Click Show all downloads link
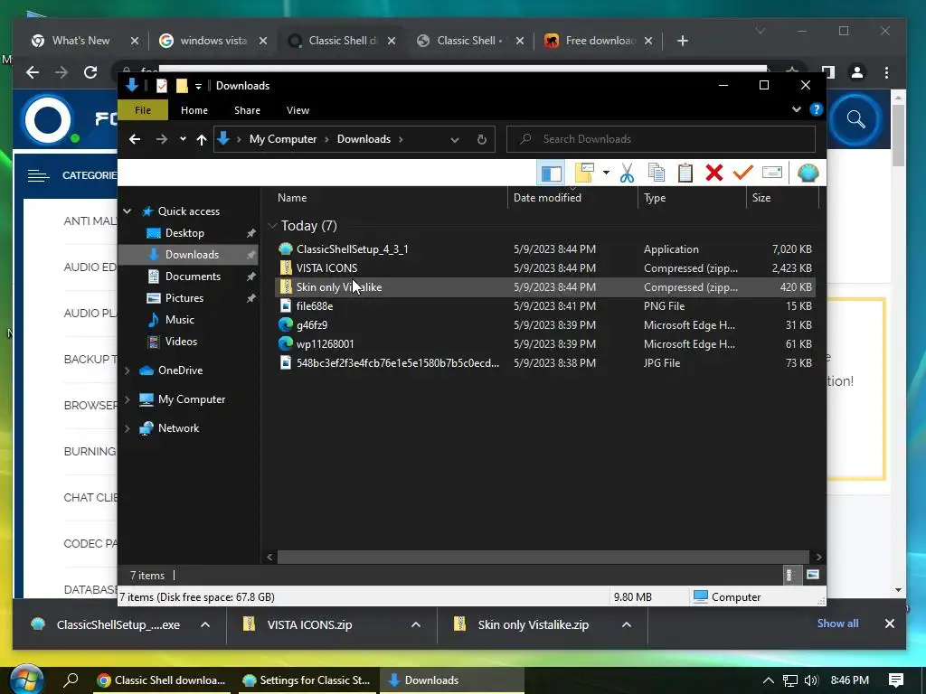 [837, 624]
